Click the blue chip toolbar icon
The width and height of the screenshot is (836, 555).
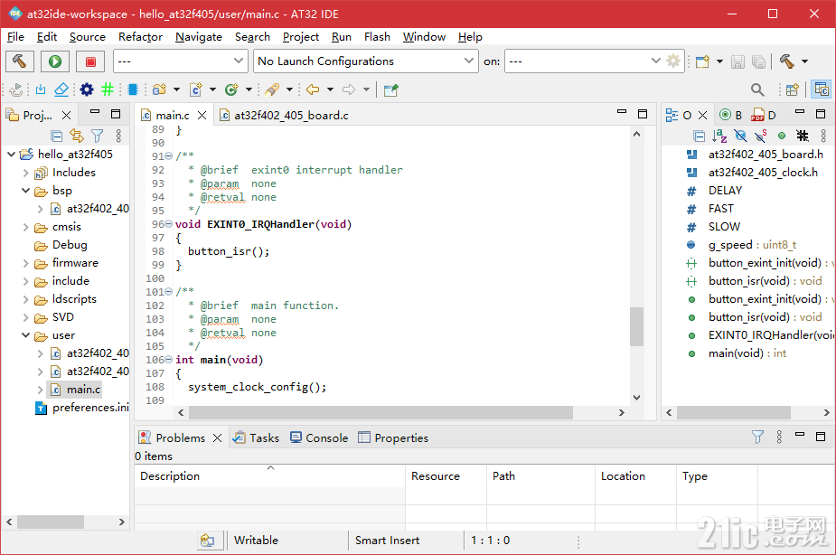133,89
